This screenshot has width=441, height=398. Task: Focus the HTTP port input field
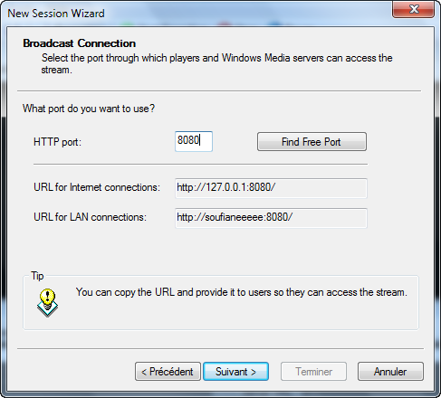point(194,141)
